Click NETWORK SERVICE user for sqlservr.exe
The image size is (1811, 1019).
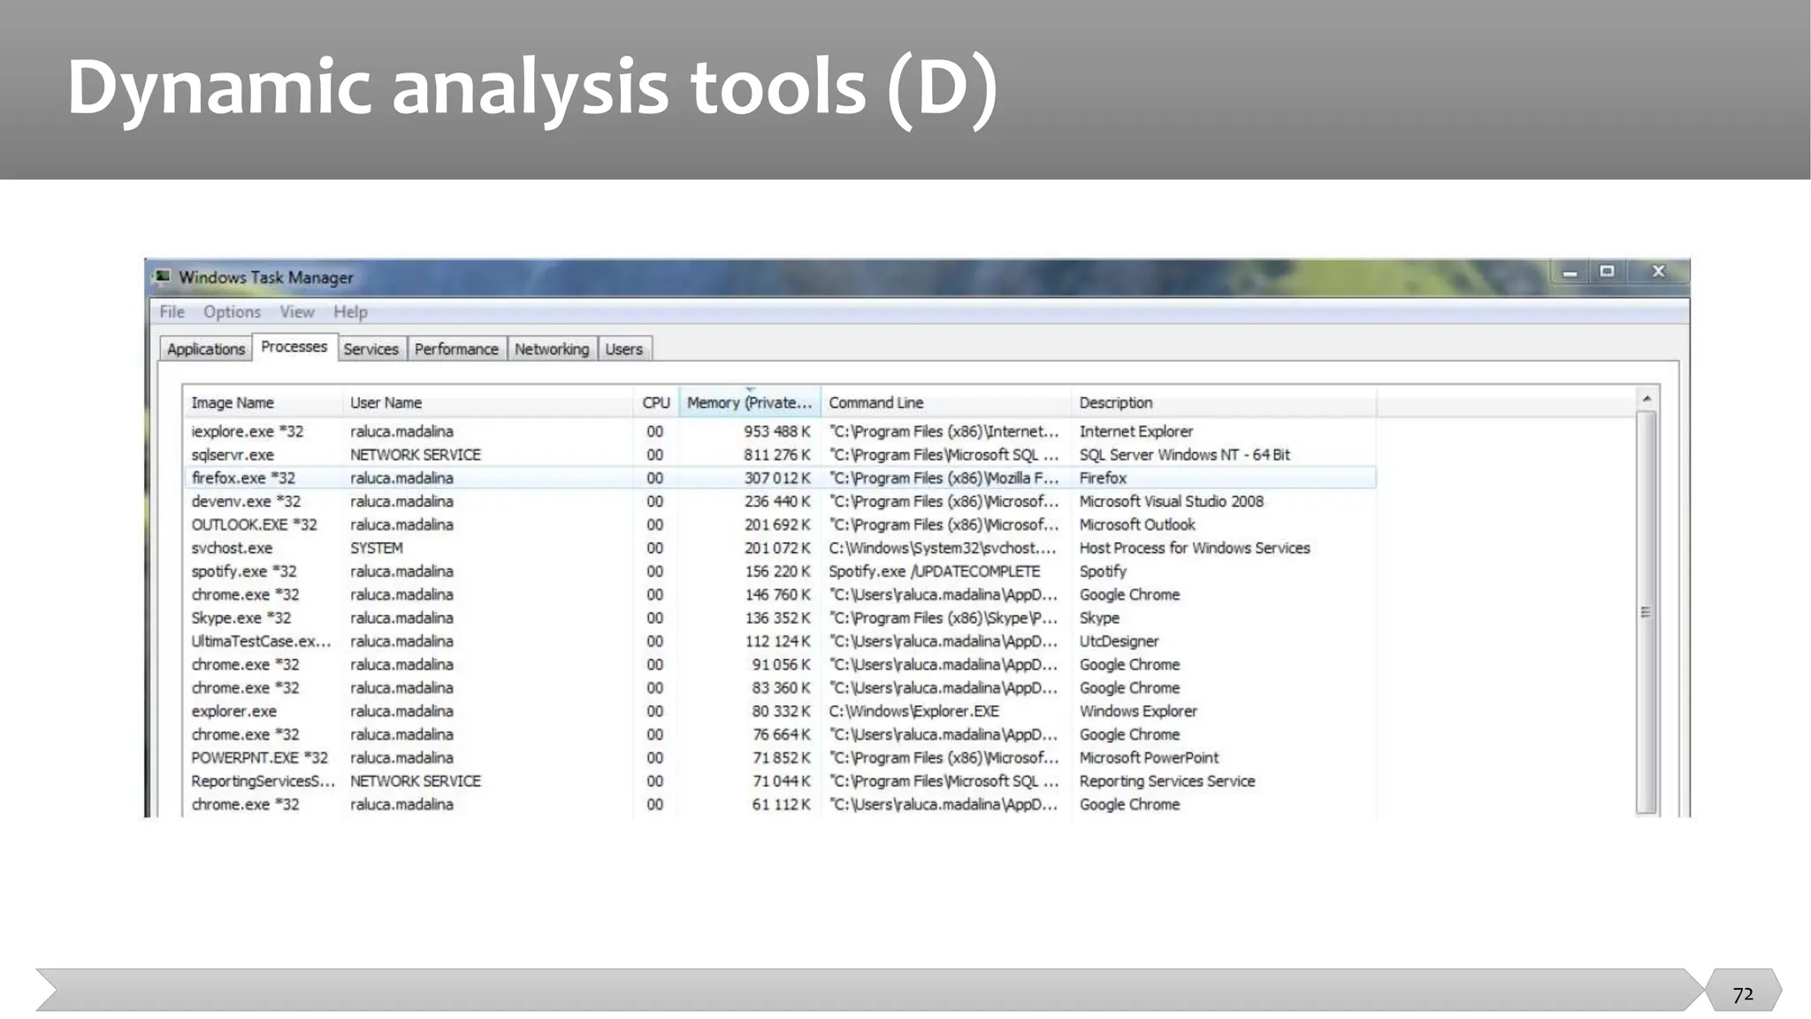click(416, 455)
